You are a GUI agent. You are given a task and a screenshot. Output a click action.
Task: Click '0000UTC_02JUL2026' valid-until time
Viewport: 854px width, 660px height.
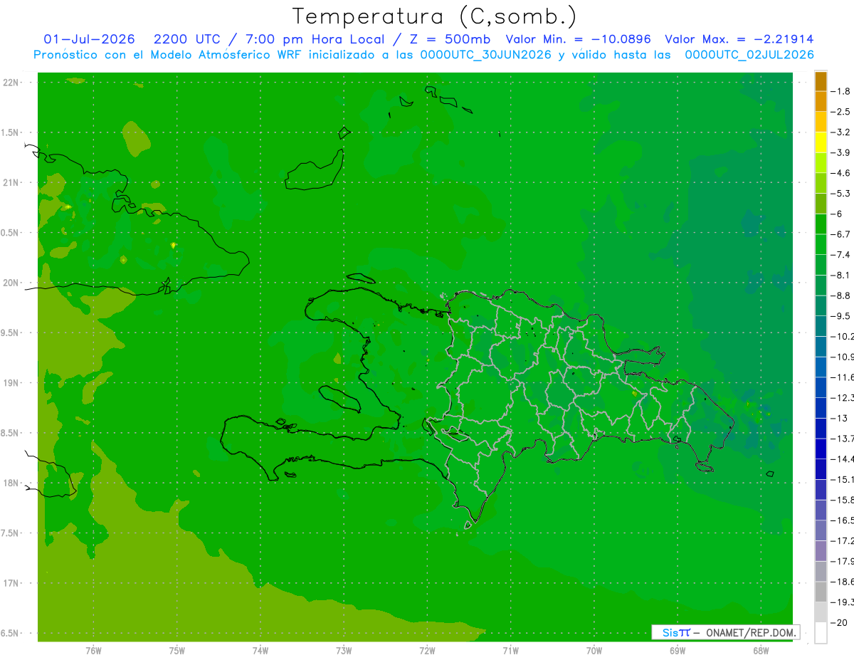pyautogui.click(x=749, y=55)
